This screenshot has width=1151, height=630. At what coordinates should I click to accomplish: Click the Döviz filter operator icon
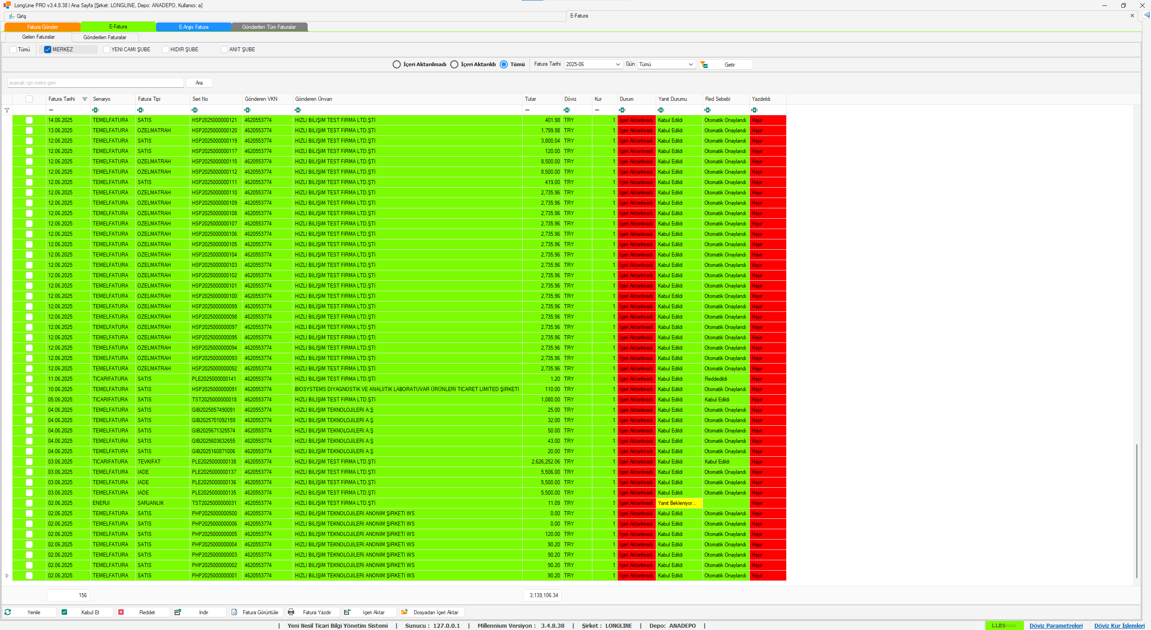[x=567, y=110]
